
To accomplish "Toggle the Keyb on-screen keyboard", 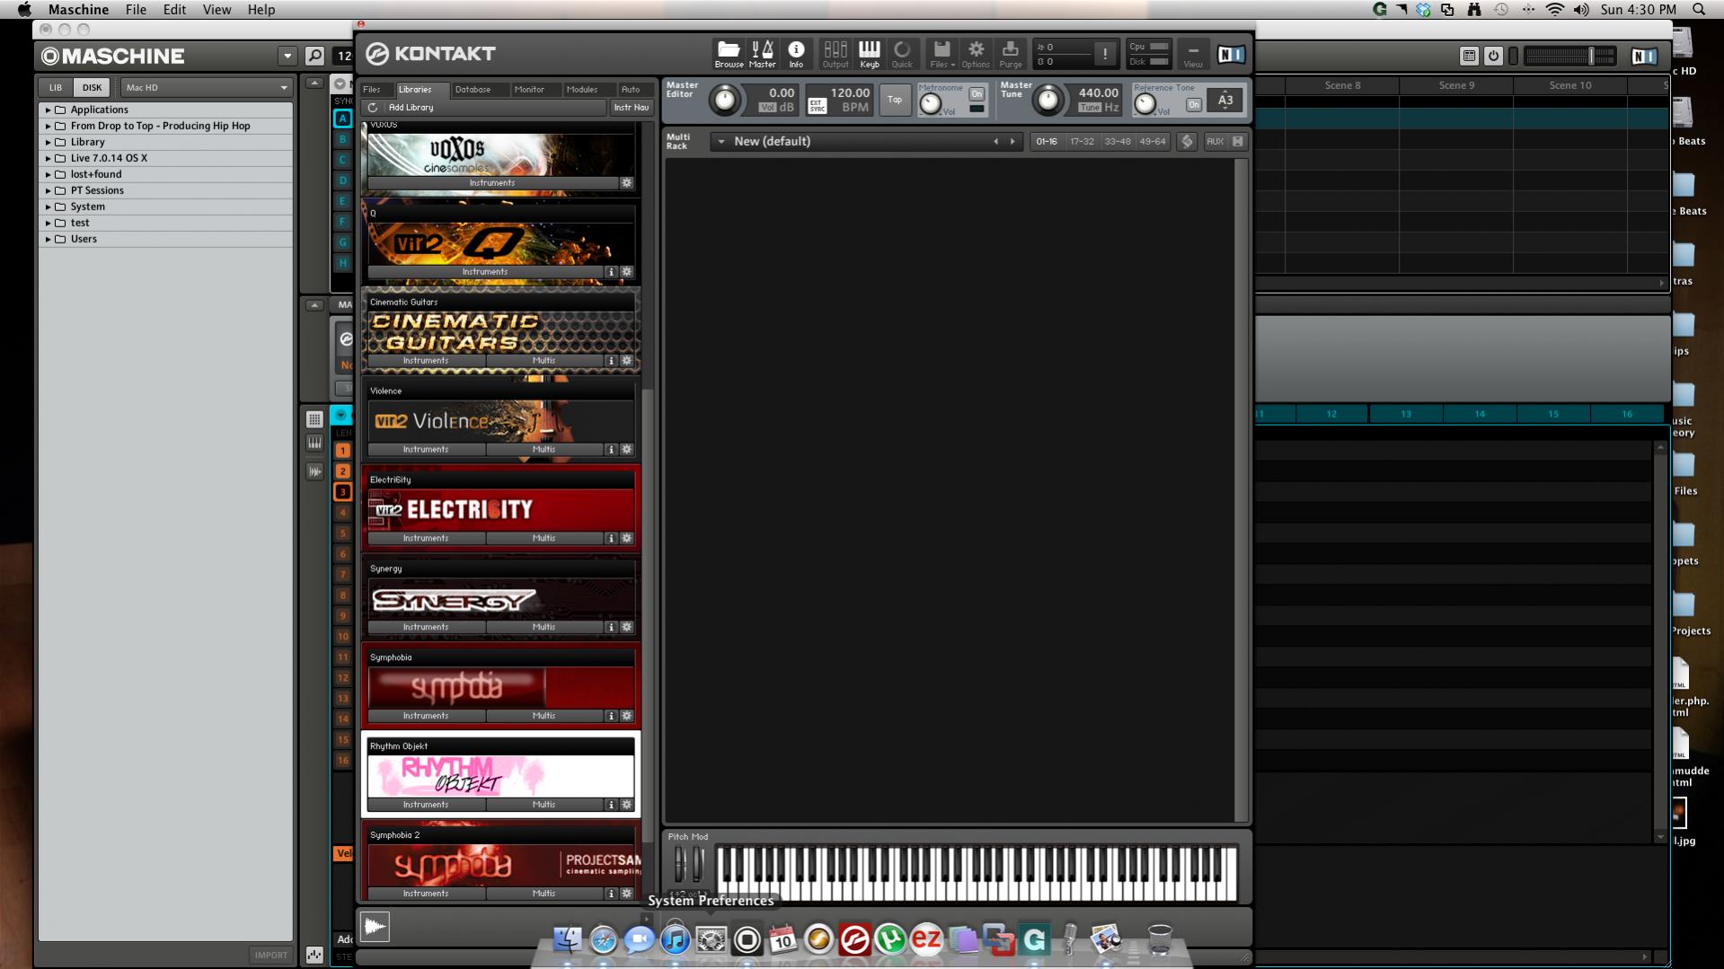I will tap(870, 54).
